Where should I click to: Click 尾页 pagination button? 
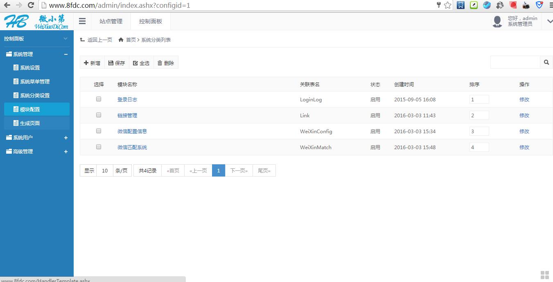point(264,170)
